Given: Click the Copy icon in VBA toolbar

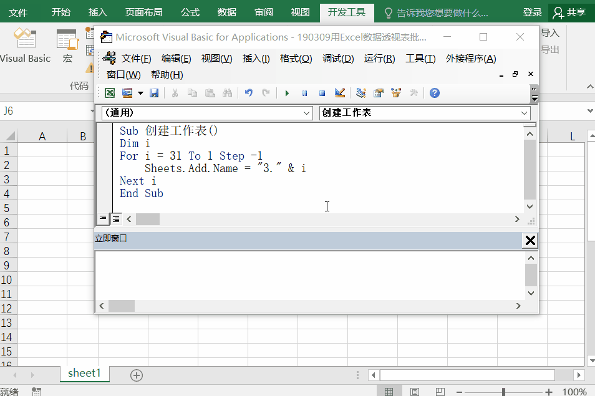Looking at the screenshot, I should (x=192, y=93).
